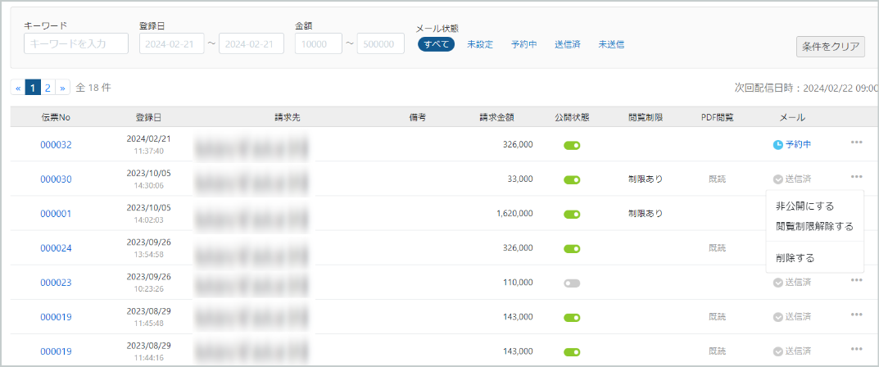This screenshot has width=879, height=367.
Task: Click the 伝票No column header
Action: pos(56,117)
